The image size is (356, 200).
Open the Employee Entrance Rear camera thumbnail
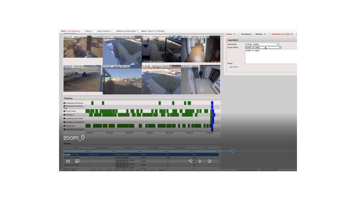(x=122, y=50)
